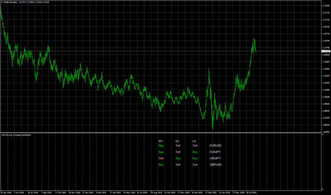Click the 10 Jul 2020 date label
Image resolution: width=331 pixels, height=195 pixels.
click(x=251, y=193)
